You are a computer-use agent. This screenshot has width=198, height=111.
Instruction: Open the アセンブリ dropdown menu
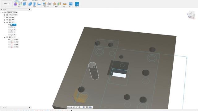coord(47,7)
